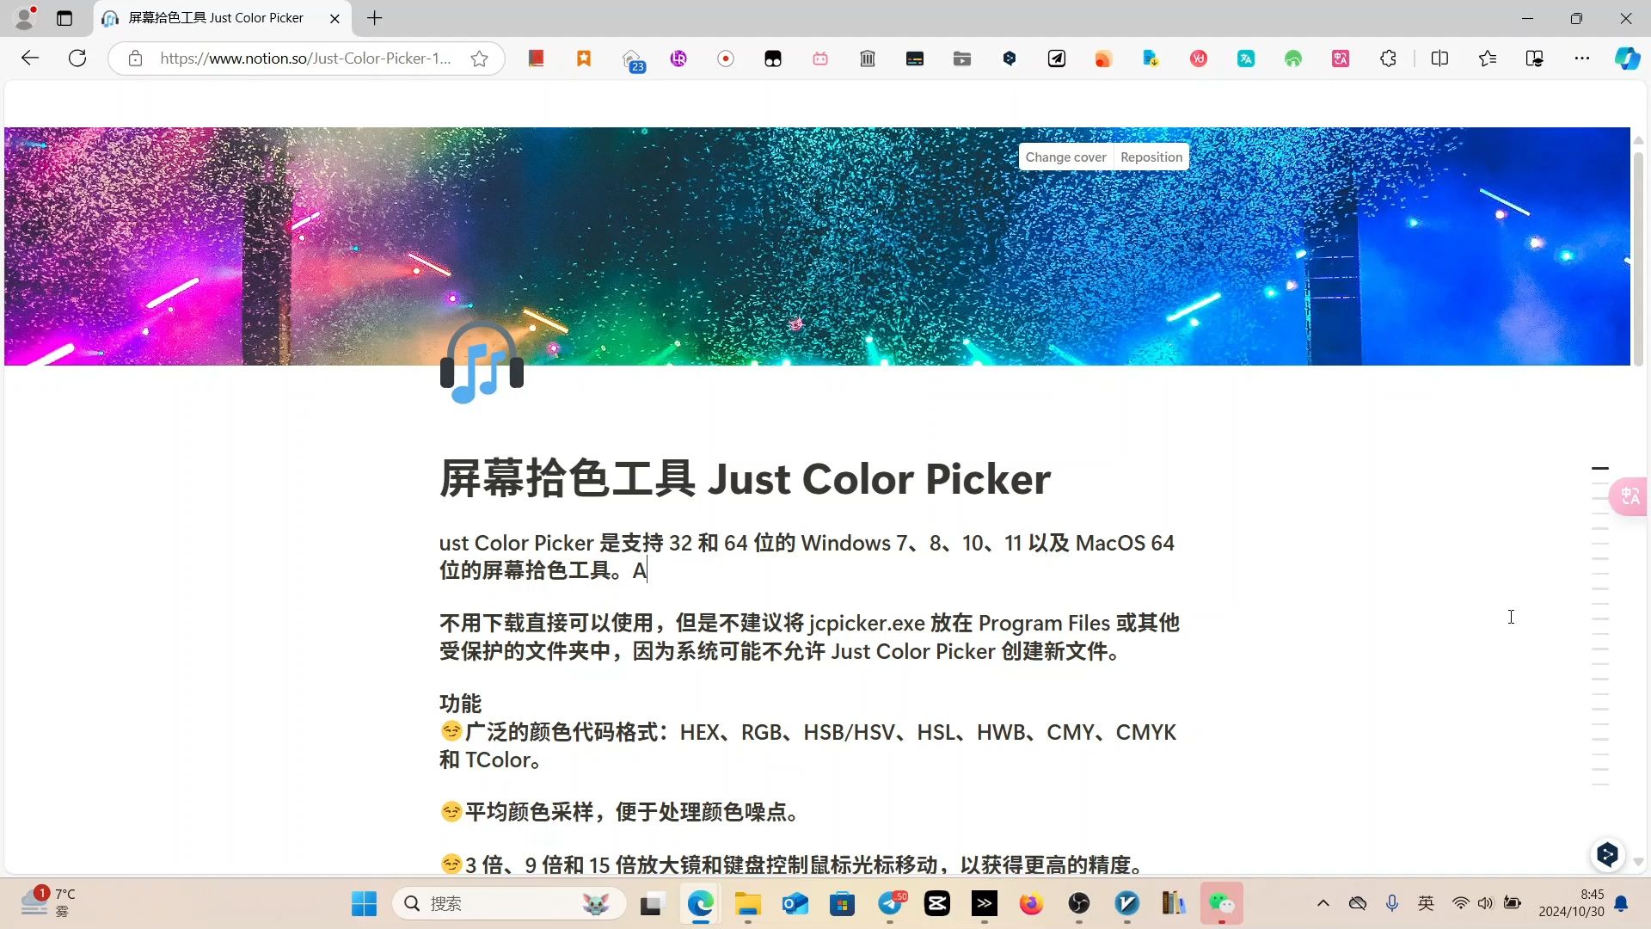The height and width of the screenshot is (929, 1651).
Task: Click the floating pink translate button
Action: click(1630, 496)
